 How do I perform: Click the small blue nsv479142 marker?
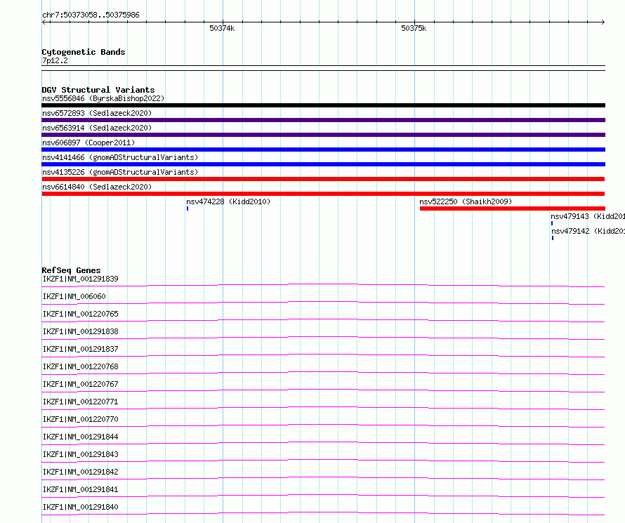tap(553, 238)
